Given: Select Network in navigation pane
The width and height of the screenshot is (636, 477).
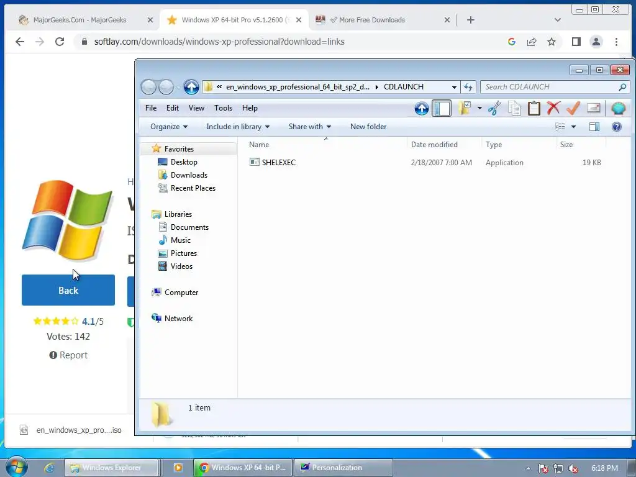Looking at the screenshot, I should tap(178, 319).
